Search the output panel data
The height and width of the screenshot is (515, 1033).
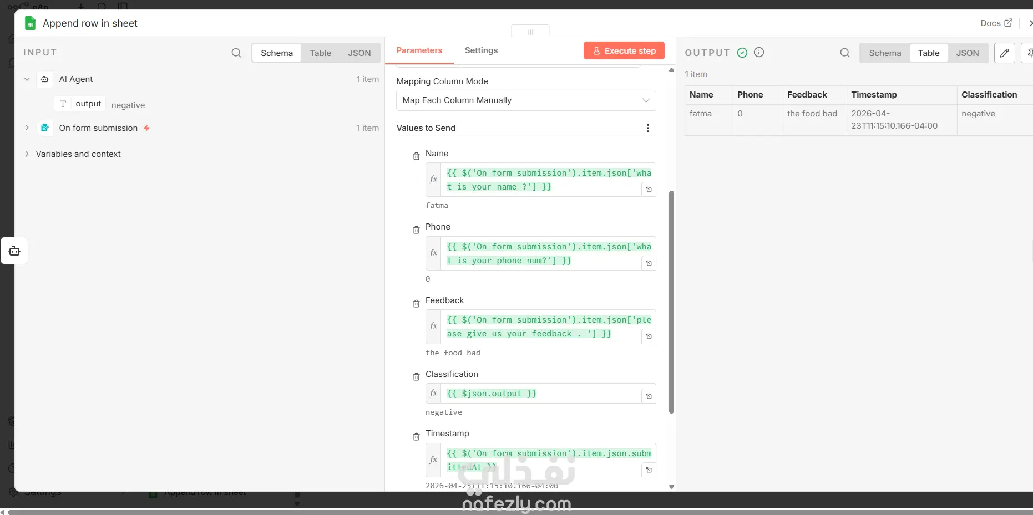pos(845,53)
